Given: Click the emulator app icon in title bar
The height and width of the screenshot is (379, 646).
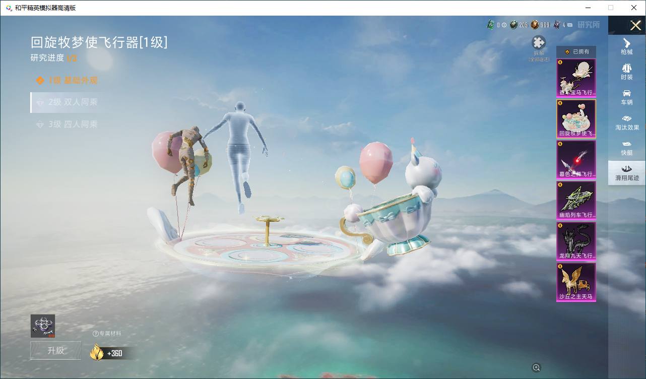Looking at the screenshot, I should (8, 8).
